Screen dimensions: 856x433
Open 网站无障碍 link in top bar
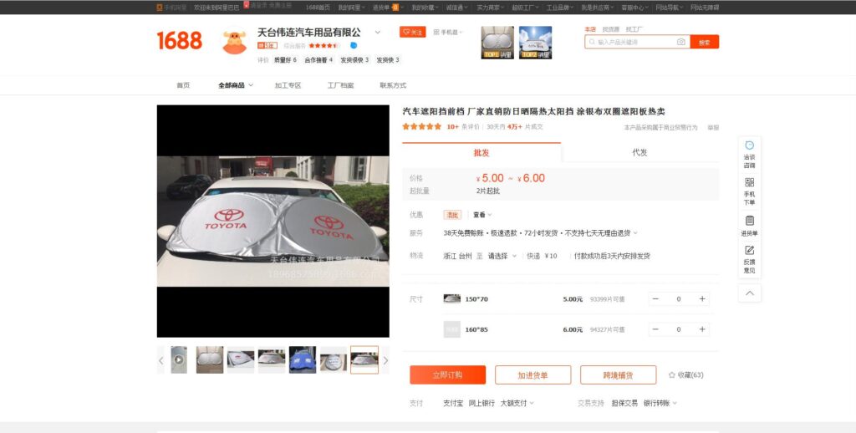[705, 8]
